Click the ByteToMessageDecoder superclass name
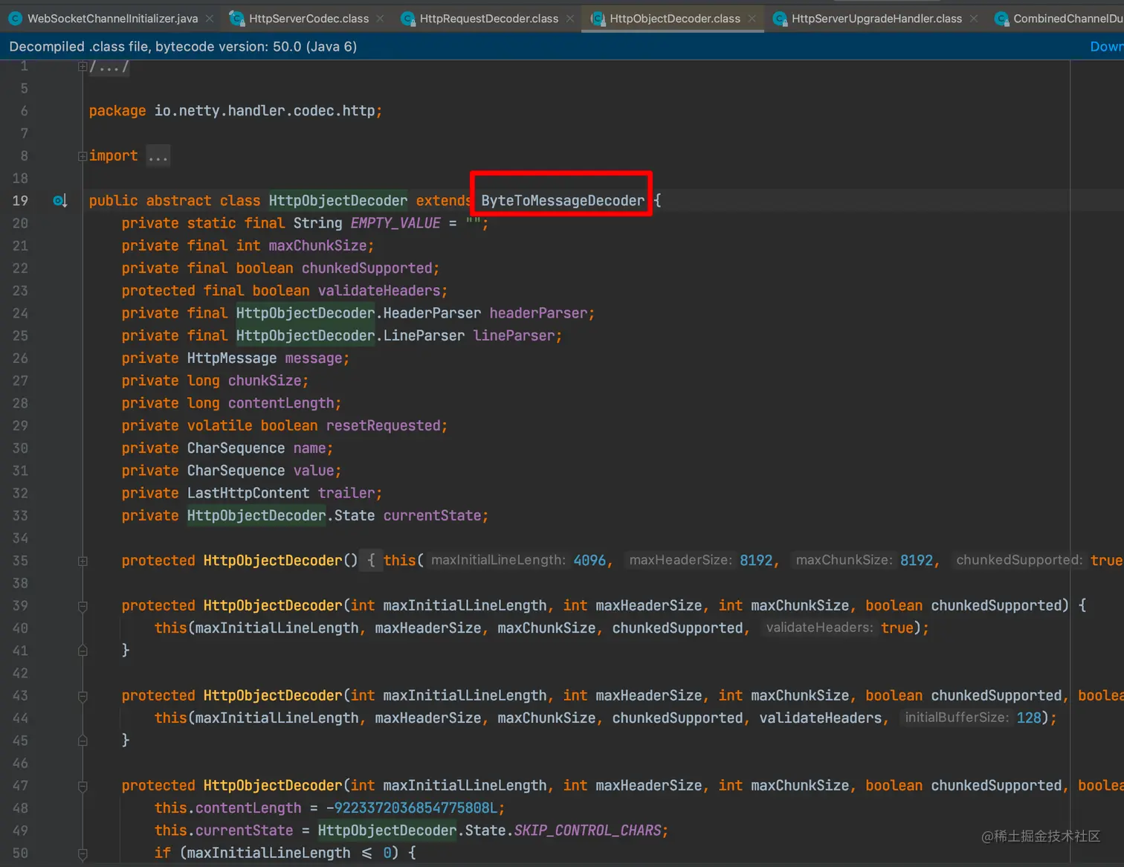The height and width of the screenshot is (867, 1124). coord(563,201)
